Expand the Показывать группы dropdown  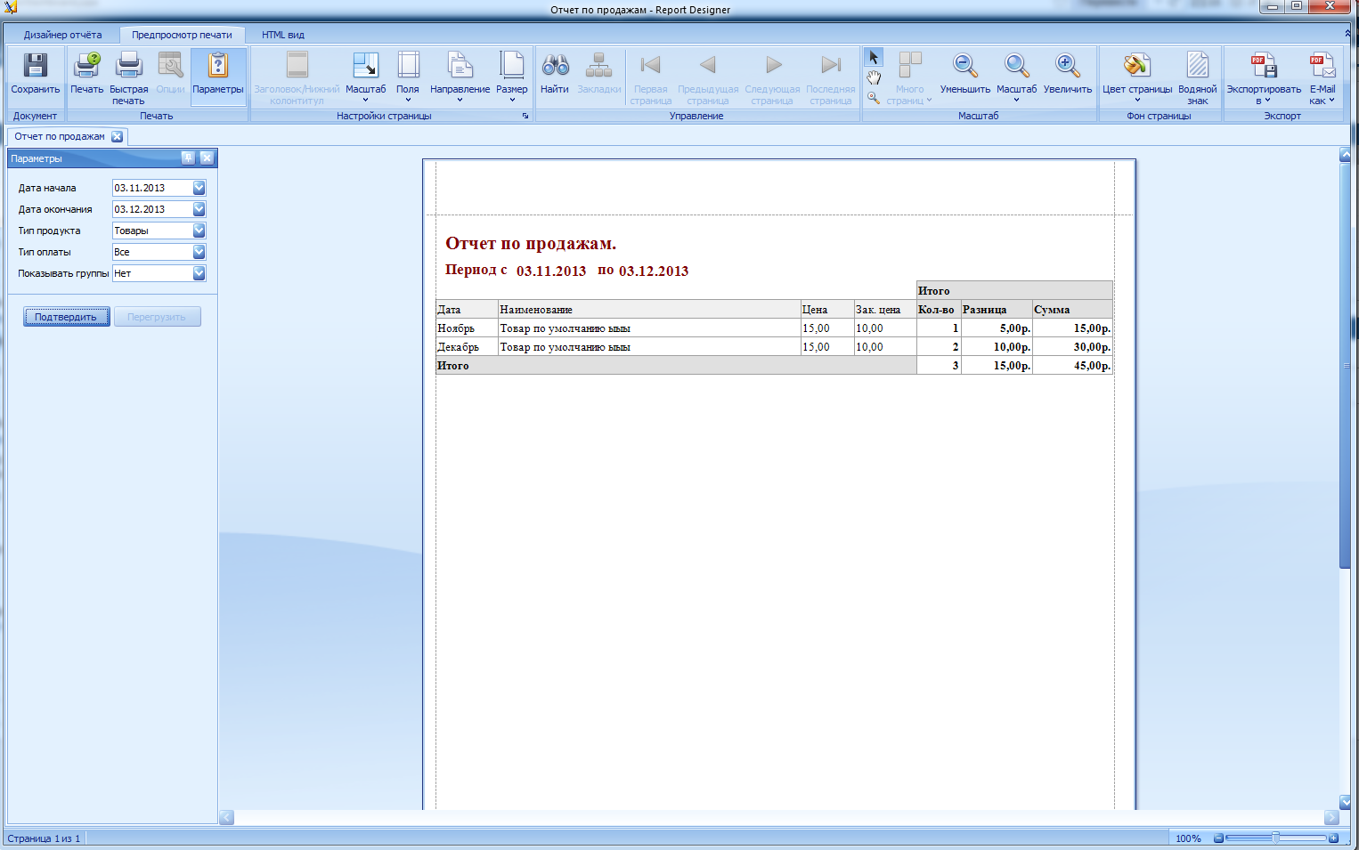click(x=199, y=273)
